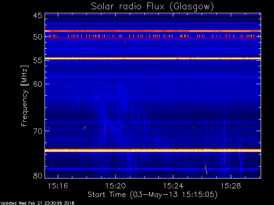Click the 50 frequency tick label
This screenshot has width=274, height=205.
[x=38, y=37]
